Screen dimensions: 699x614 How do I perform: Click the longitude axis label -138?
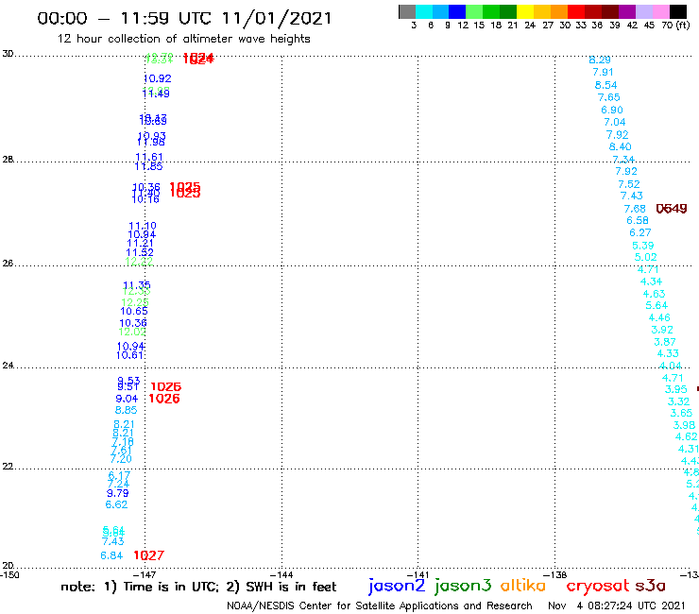[556, 574]
